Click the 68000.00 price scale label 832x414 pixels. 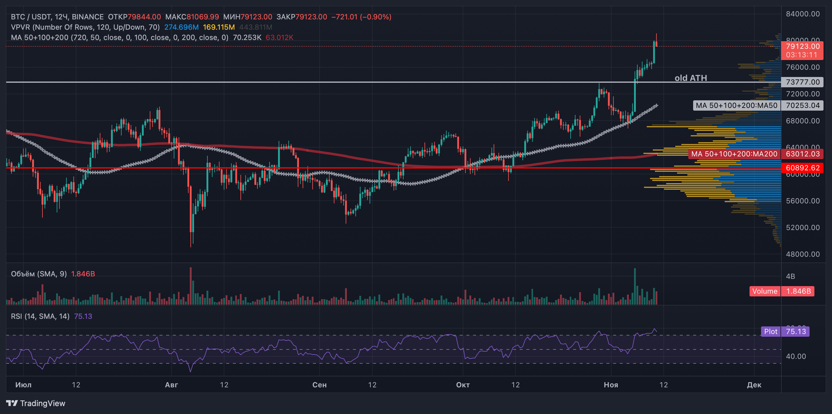(803, 121)
